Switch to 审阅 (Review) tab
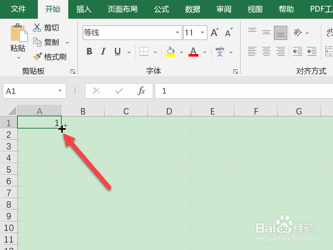Screen dimensions: 333x250 (x=224, y=9)
